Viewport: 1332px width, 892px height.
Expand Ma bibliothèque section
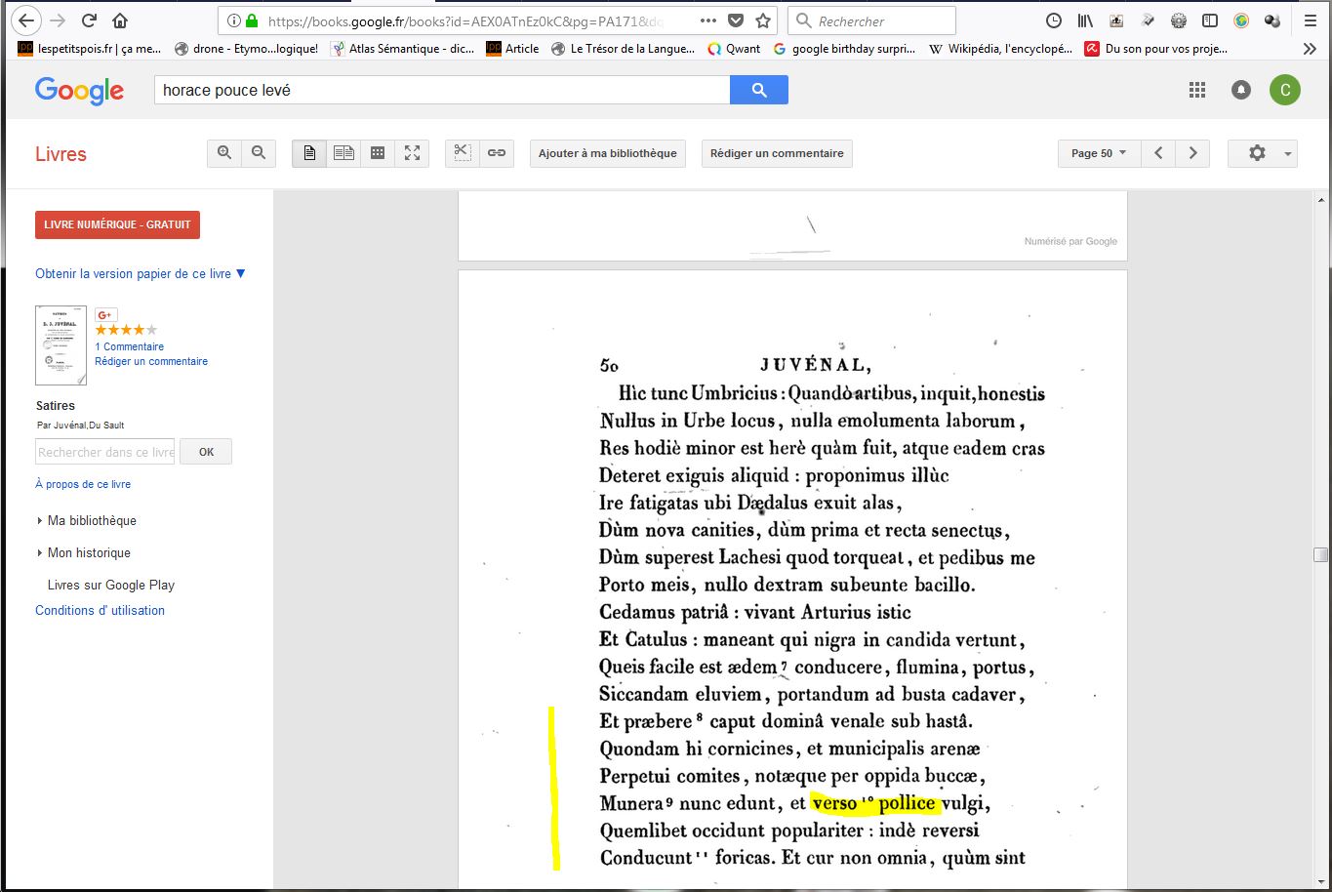(x=91, y=520)
